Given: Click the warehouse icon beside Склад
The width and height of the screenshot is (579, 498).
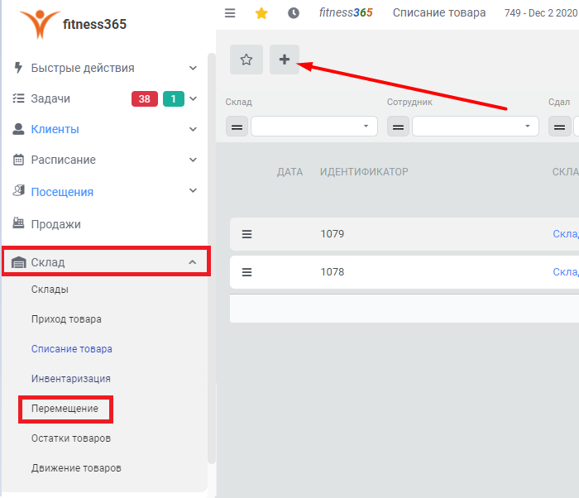Looking at the screenshot, I should coord(18,262).
